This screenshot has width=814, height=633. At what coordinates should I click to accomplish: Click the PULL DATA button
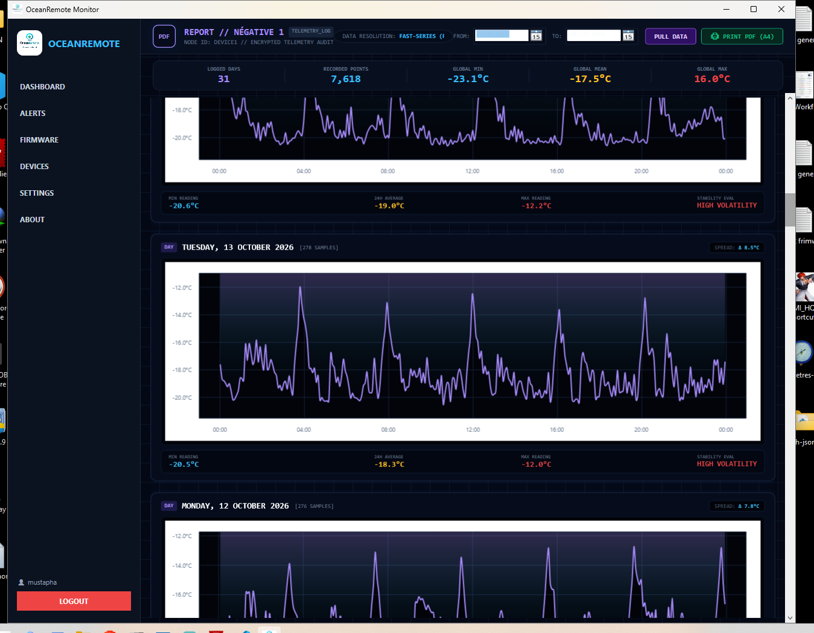670,36
